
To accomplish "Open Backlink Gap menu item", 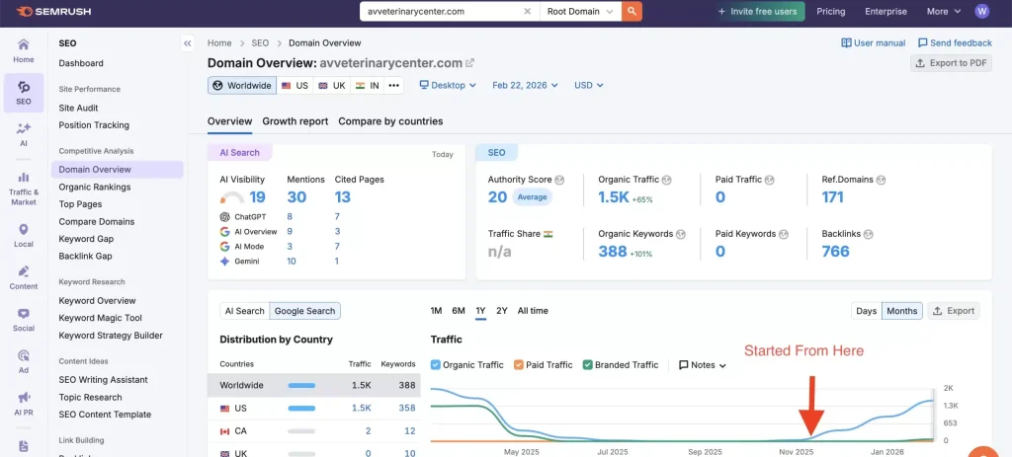I will coord(85,256).
